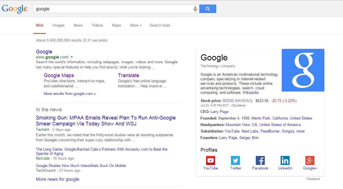
Task: Click More news for google link
Action: pyautogui.click(x=57, y=179)
